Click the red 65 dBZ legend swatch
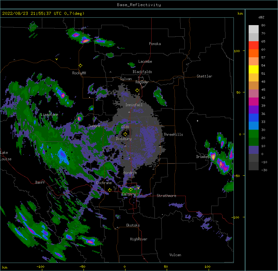This screenshot has width=278, height=271. 253,45
